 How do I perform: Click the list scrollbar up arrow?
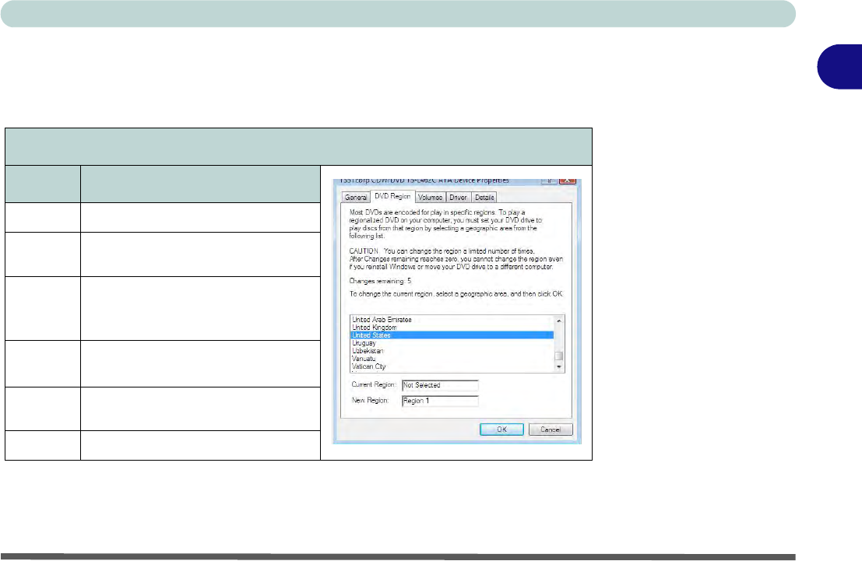coord(558,320)
